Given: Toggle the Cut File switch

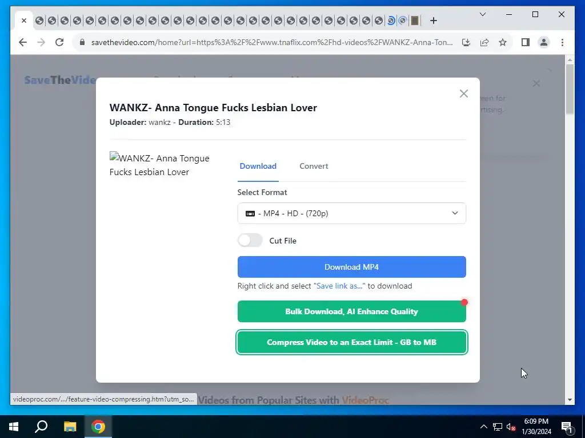Looking at the screenshot, I should pyautogui.click(x=250, y=241).
